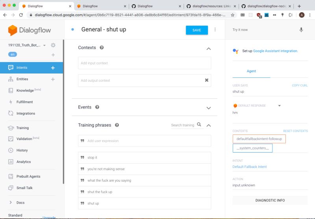Click the sidebar vertical scrollbar
The width and height of the screenshot is (315, 219).
tap(63, 112)
